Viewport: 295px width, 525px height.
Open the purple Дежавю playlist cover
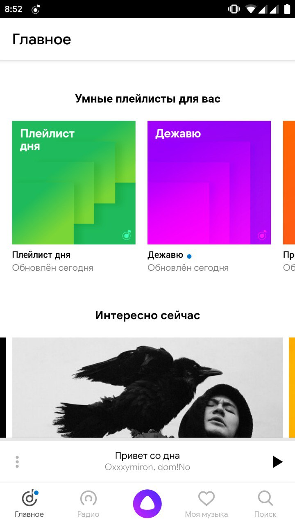[209, 183]
